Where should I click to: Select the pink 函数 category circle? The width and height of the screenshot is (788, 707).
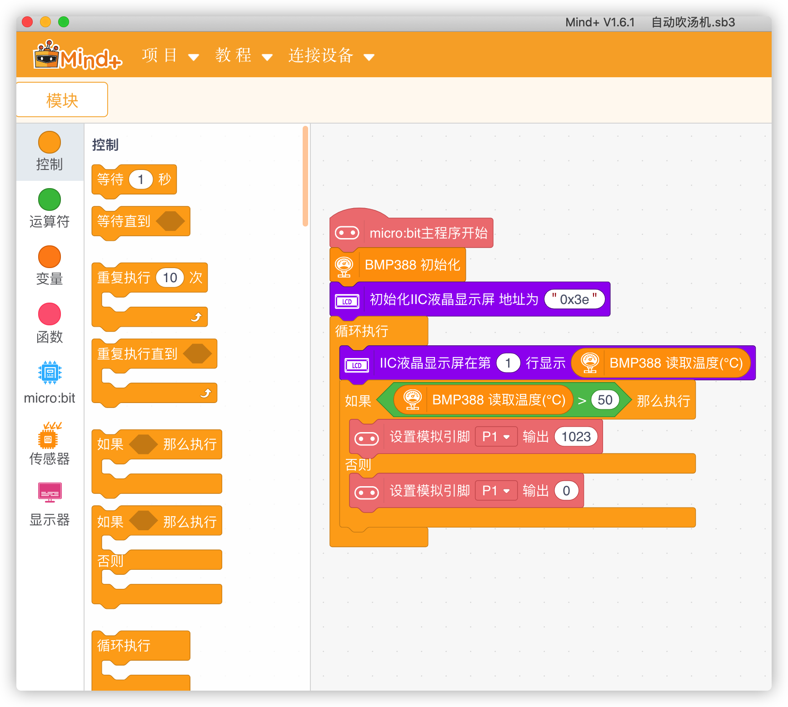(x=50, y=314)
